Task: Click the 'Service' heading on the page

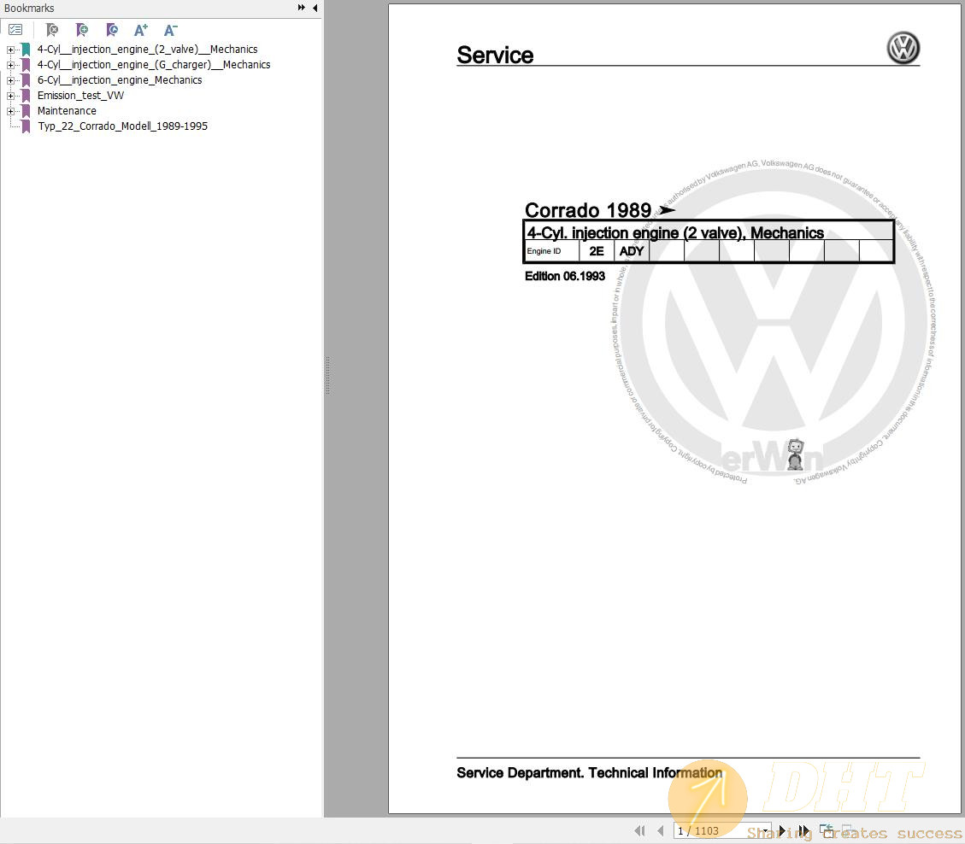Action: pyautogui.click(x=495, y=55)
